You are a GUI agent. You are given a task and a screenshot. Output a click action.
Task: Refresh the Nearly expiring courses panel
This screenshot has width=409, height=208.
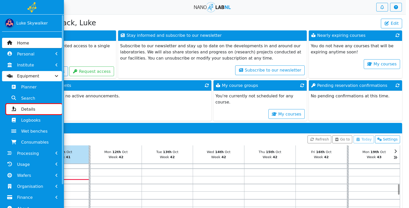pyautogui.click(x=397, y=35)
